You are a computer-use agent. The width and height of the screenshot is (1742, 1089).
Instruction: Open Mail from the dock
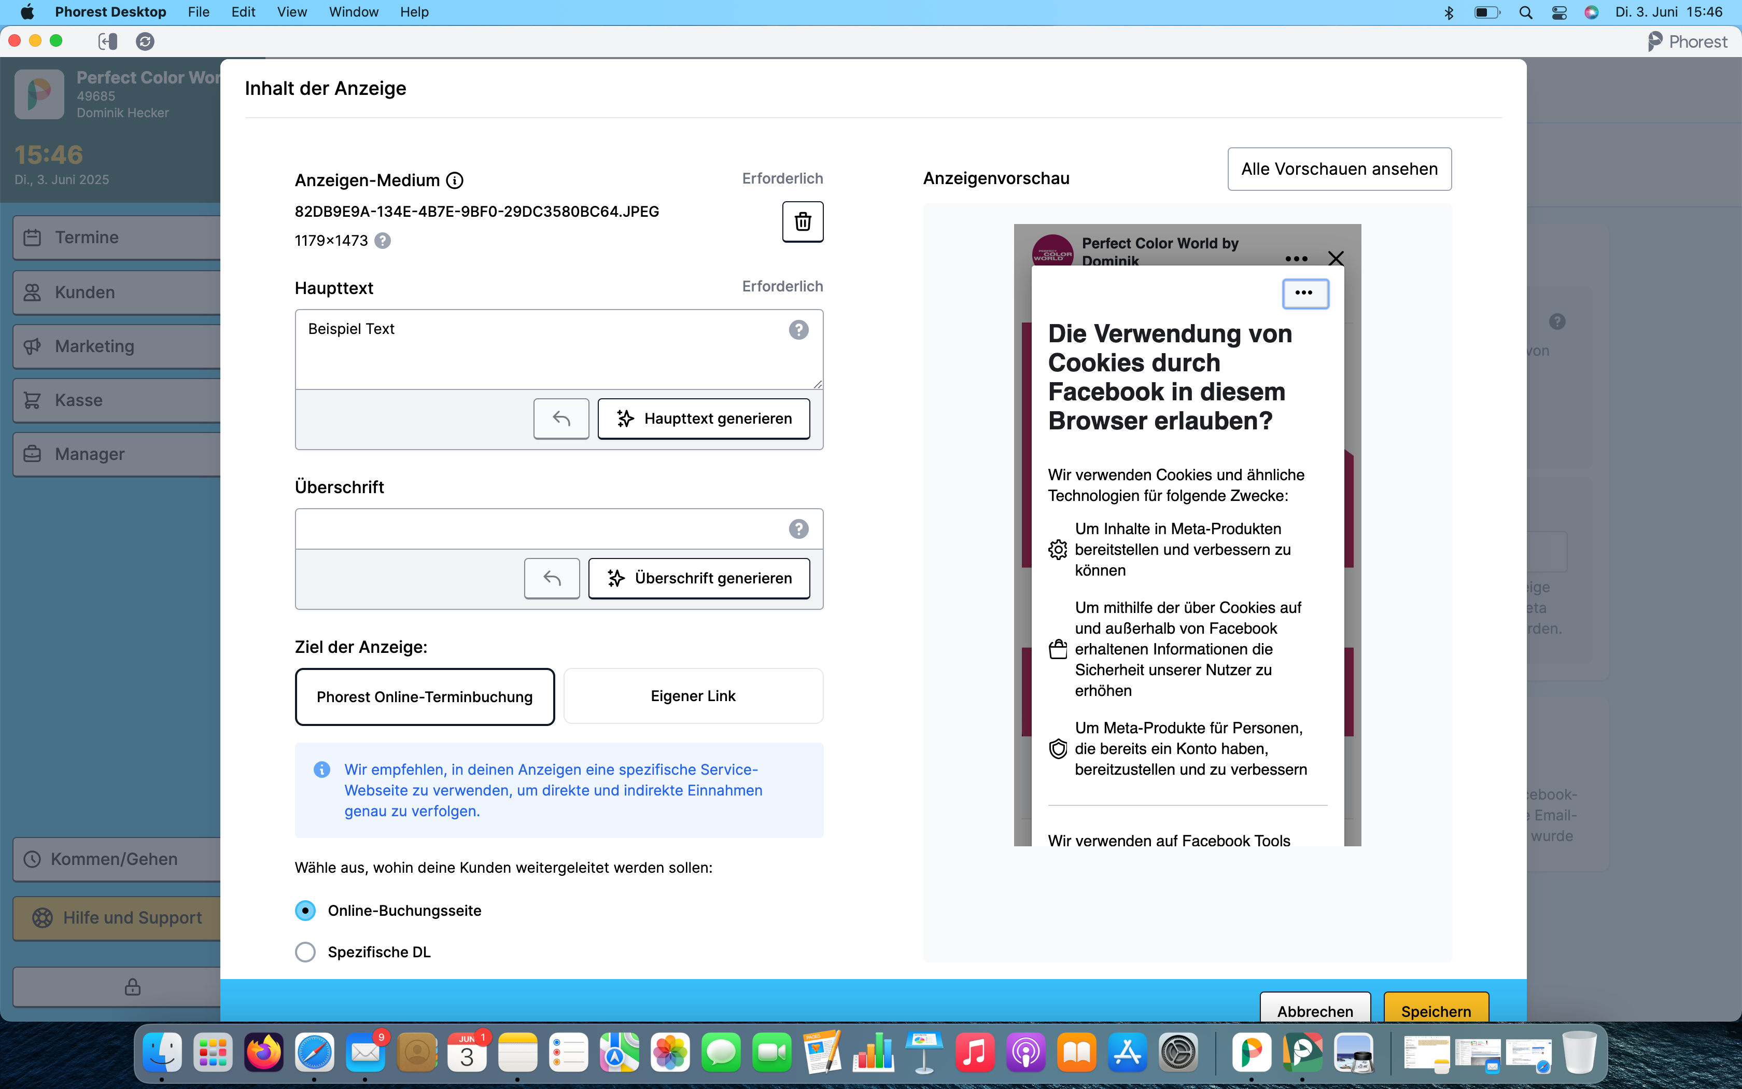point(366,1052)
